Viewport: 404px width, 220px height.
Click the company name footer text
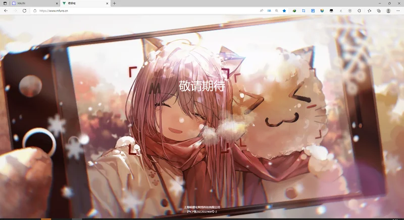(x=202, y=207)
